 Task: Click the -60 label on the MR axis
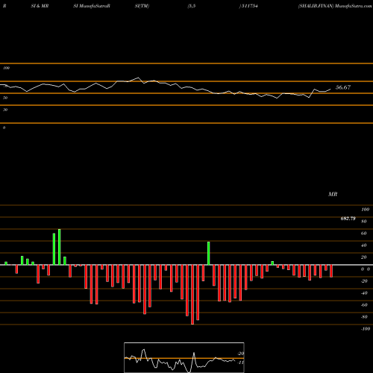click(364, 305)
